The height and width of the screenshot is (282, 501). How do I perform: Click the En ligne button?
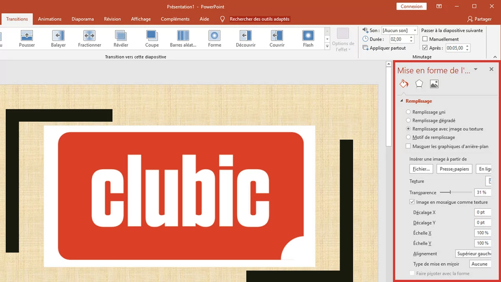[484, 169]
